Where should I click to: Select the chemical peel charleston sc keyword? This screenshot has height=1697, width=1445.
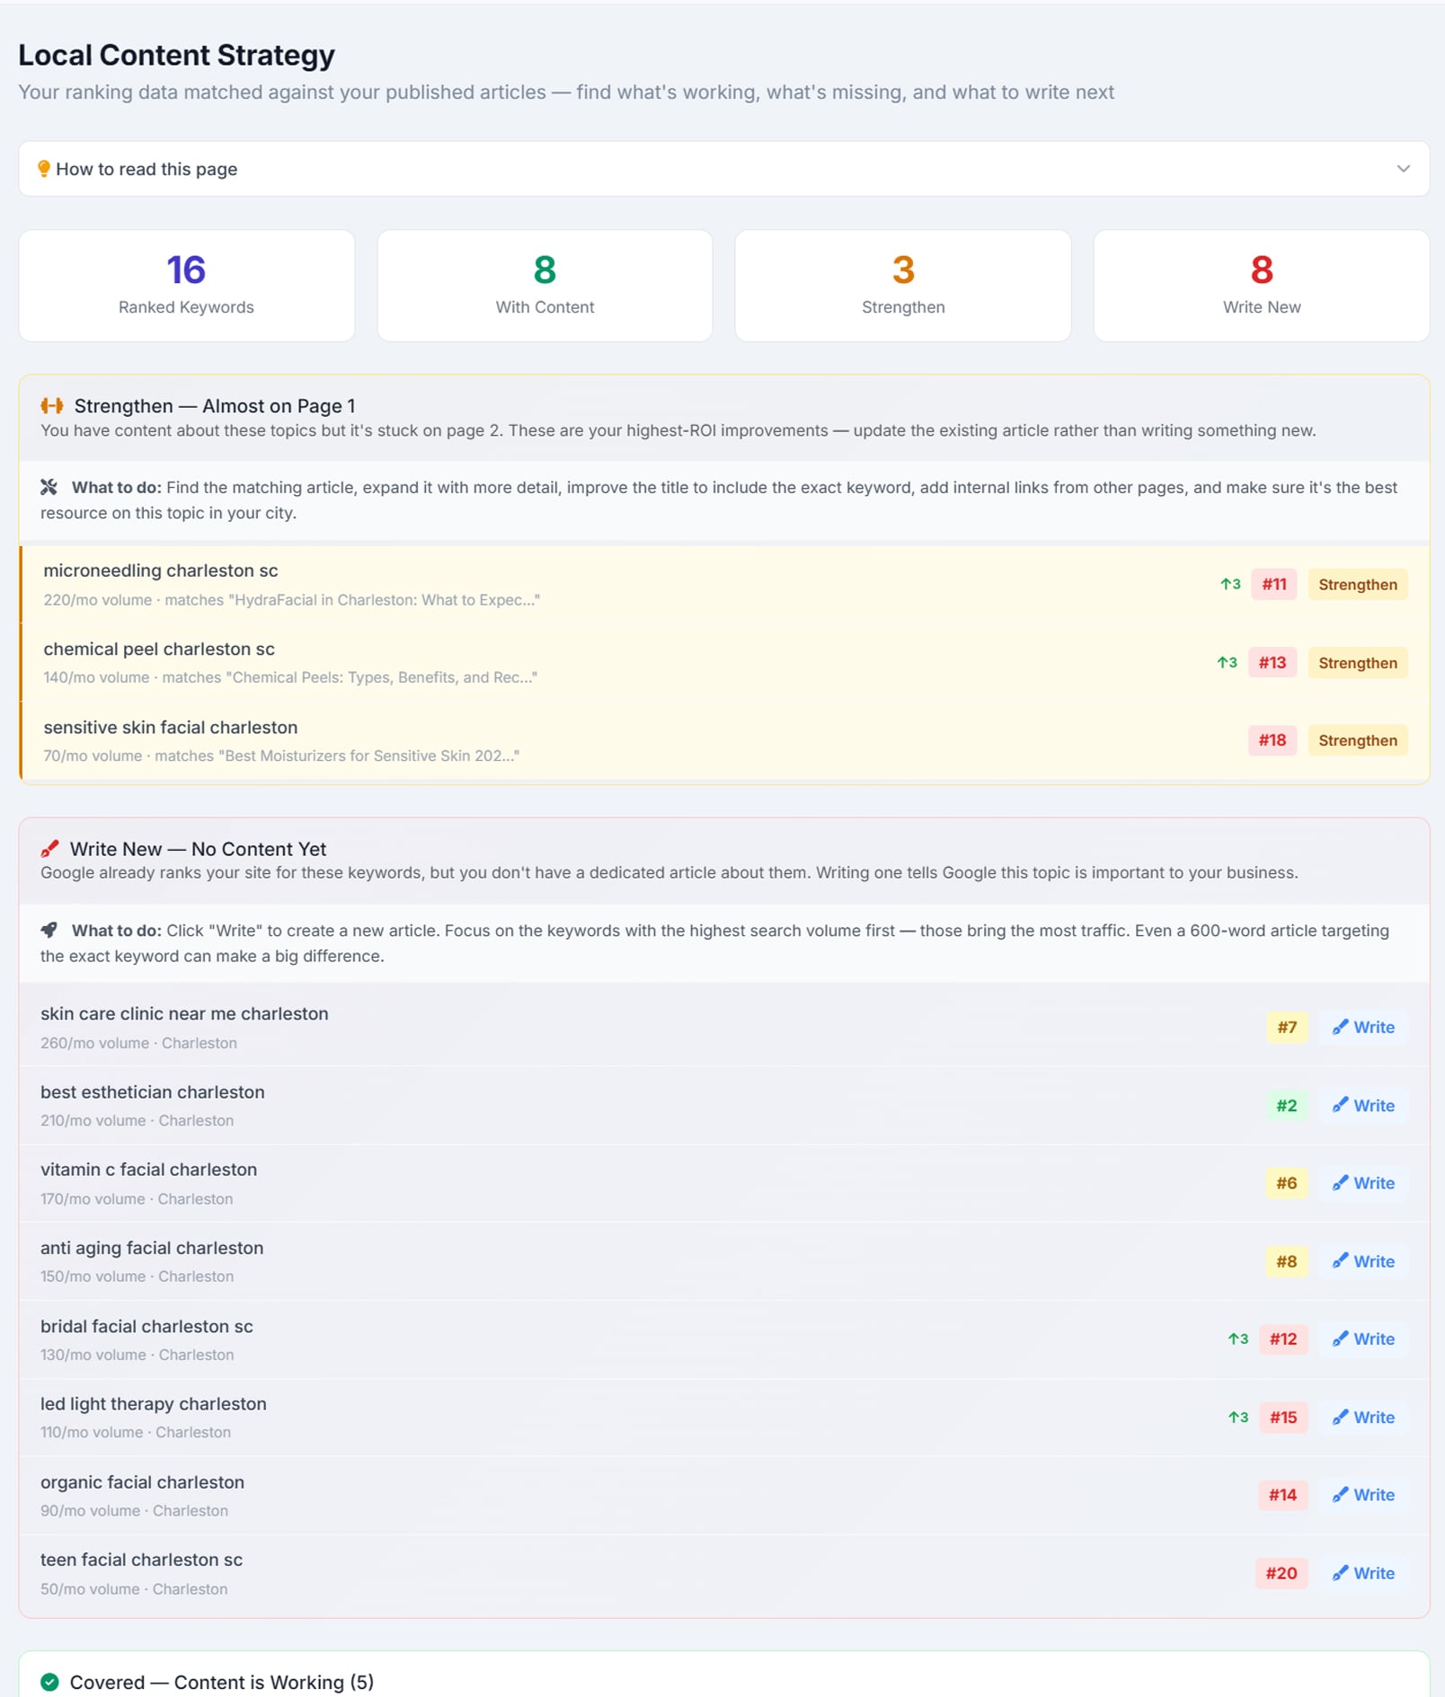(x=159, y=649)
